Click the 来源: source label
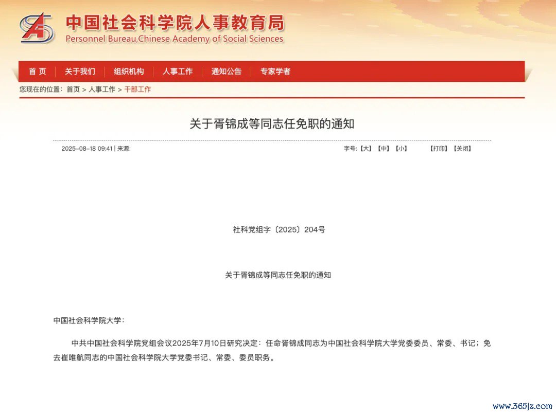 [x=124, y=149]
